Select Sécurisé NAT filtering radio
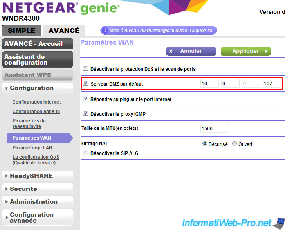The image size is (285, 230). click(205, 144)
